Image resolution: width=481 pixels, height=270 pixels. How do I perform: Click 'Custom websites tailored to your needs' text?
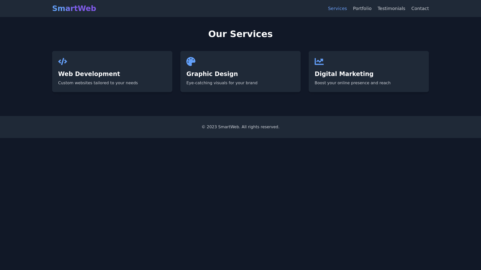pyautogui.click(x=98, y=83)
